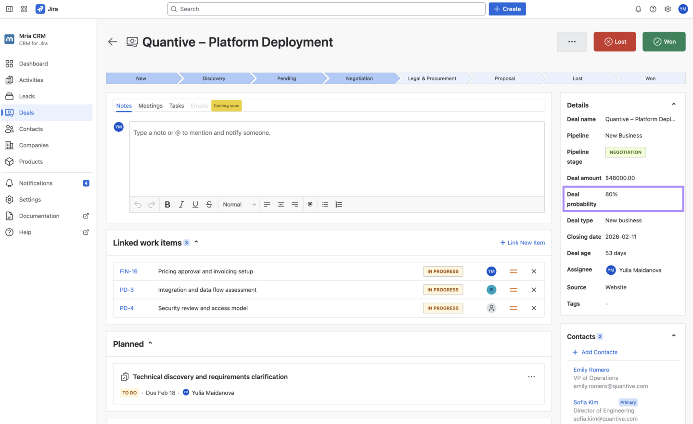Open the Normal text style dropdown
This screenshot has height=424, width=693.
pos(238,204)
